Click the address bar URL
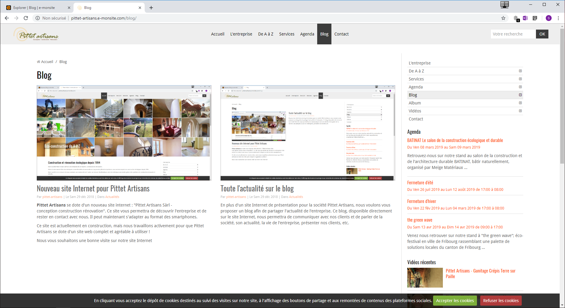This screenshot has height=308, width=565. pyautogui.click(x=104, y=18)
